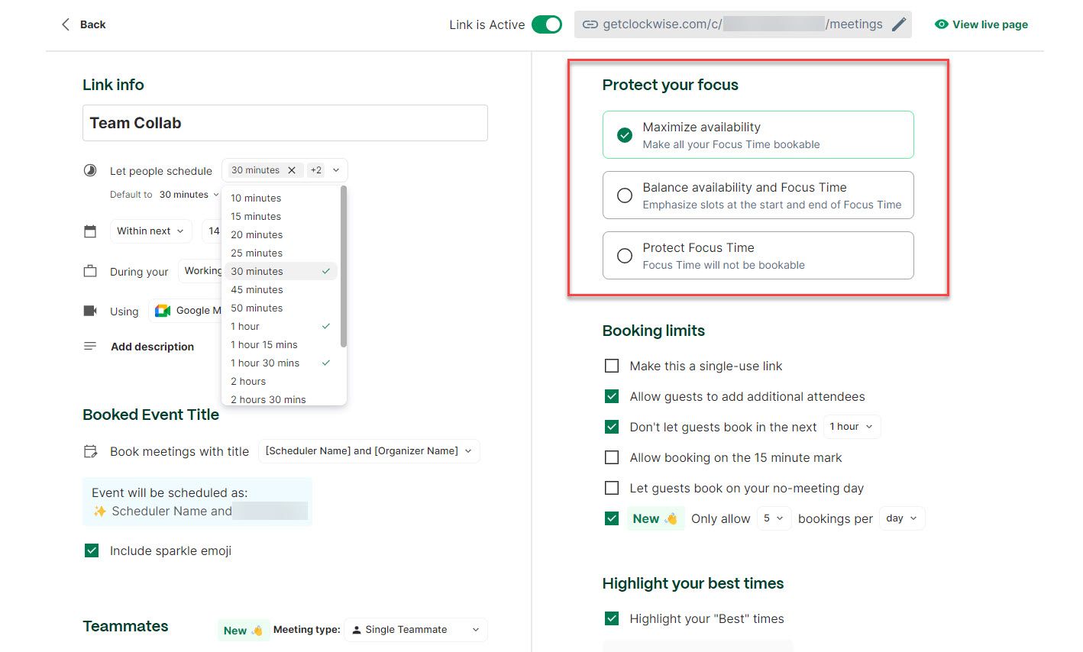Click the pencil icon to edit the link URL
The height and width of the screenshot is (652, 1083).
coord(897,24)
